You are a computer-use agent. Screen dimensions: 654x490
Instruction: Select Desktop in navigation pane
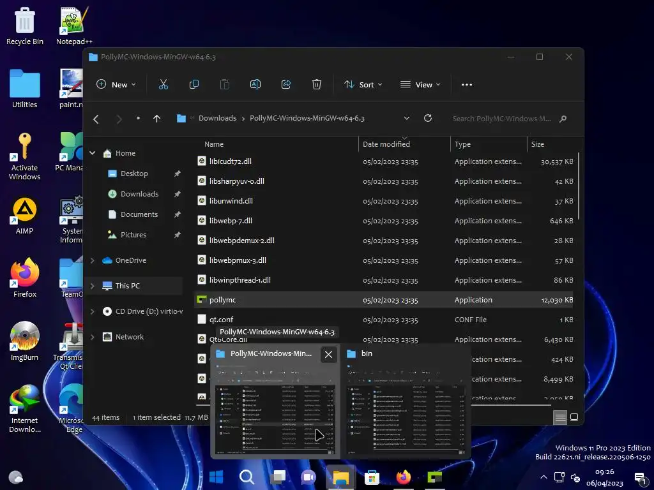(134, 174)
